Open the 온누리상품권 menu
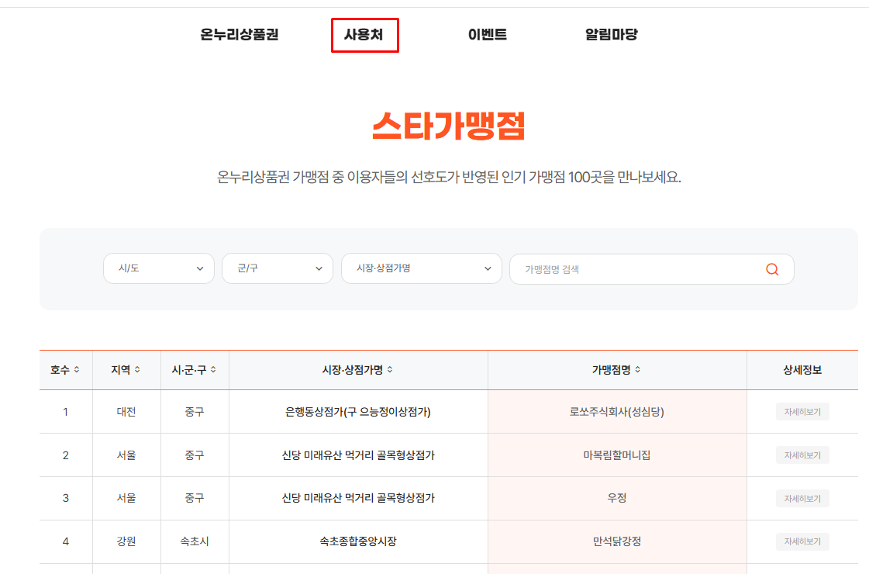 point(240,35)
